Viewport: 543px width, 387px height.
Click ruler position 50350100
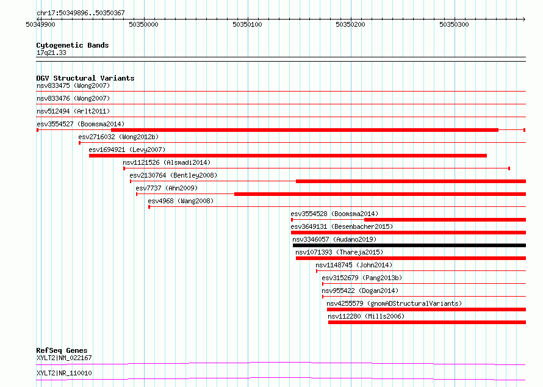247,24
